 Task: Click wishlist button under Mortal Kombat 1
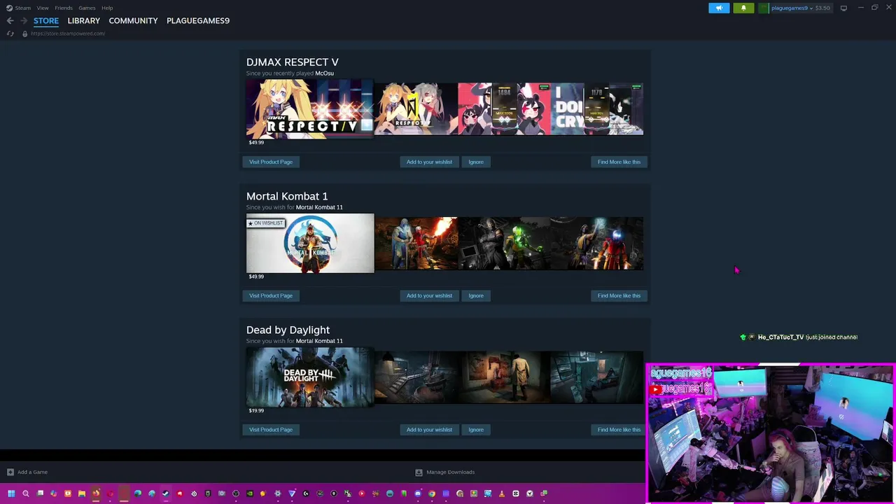coord(429,295)
